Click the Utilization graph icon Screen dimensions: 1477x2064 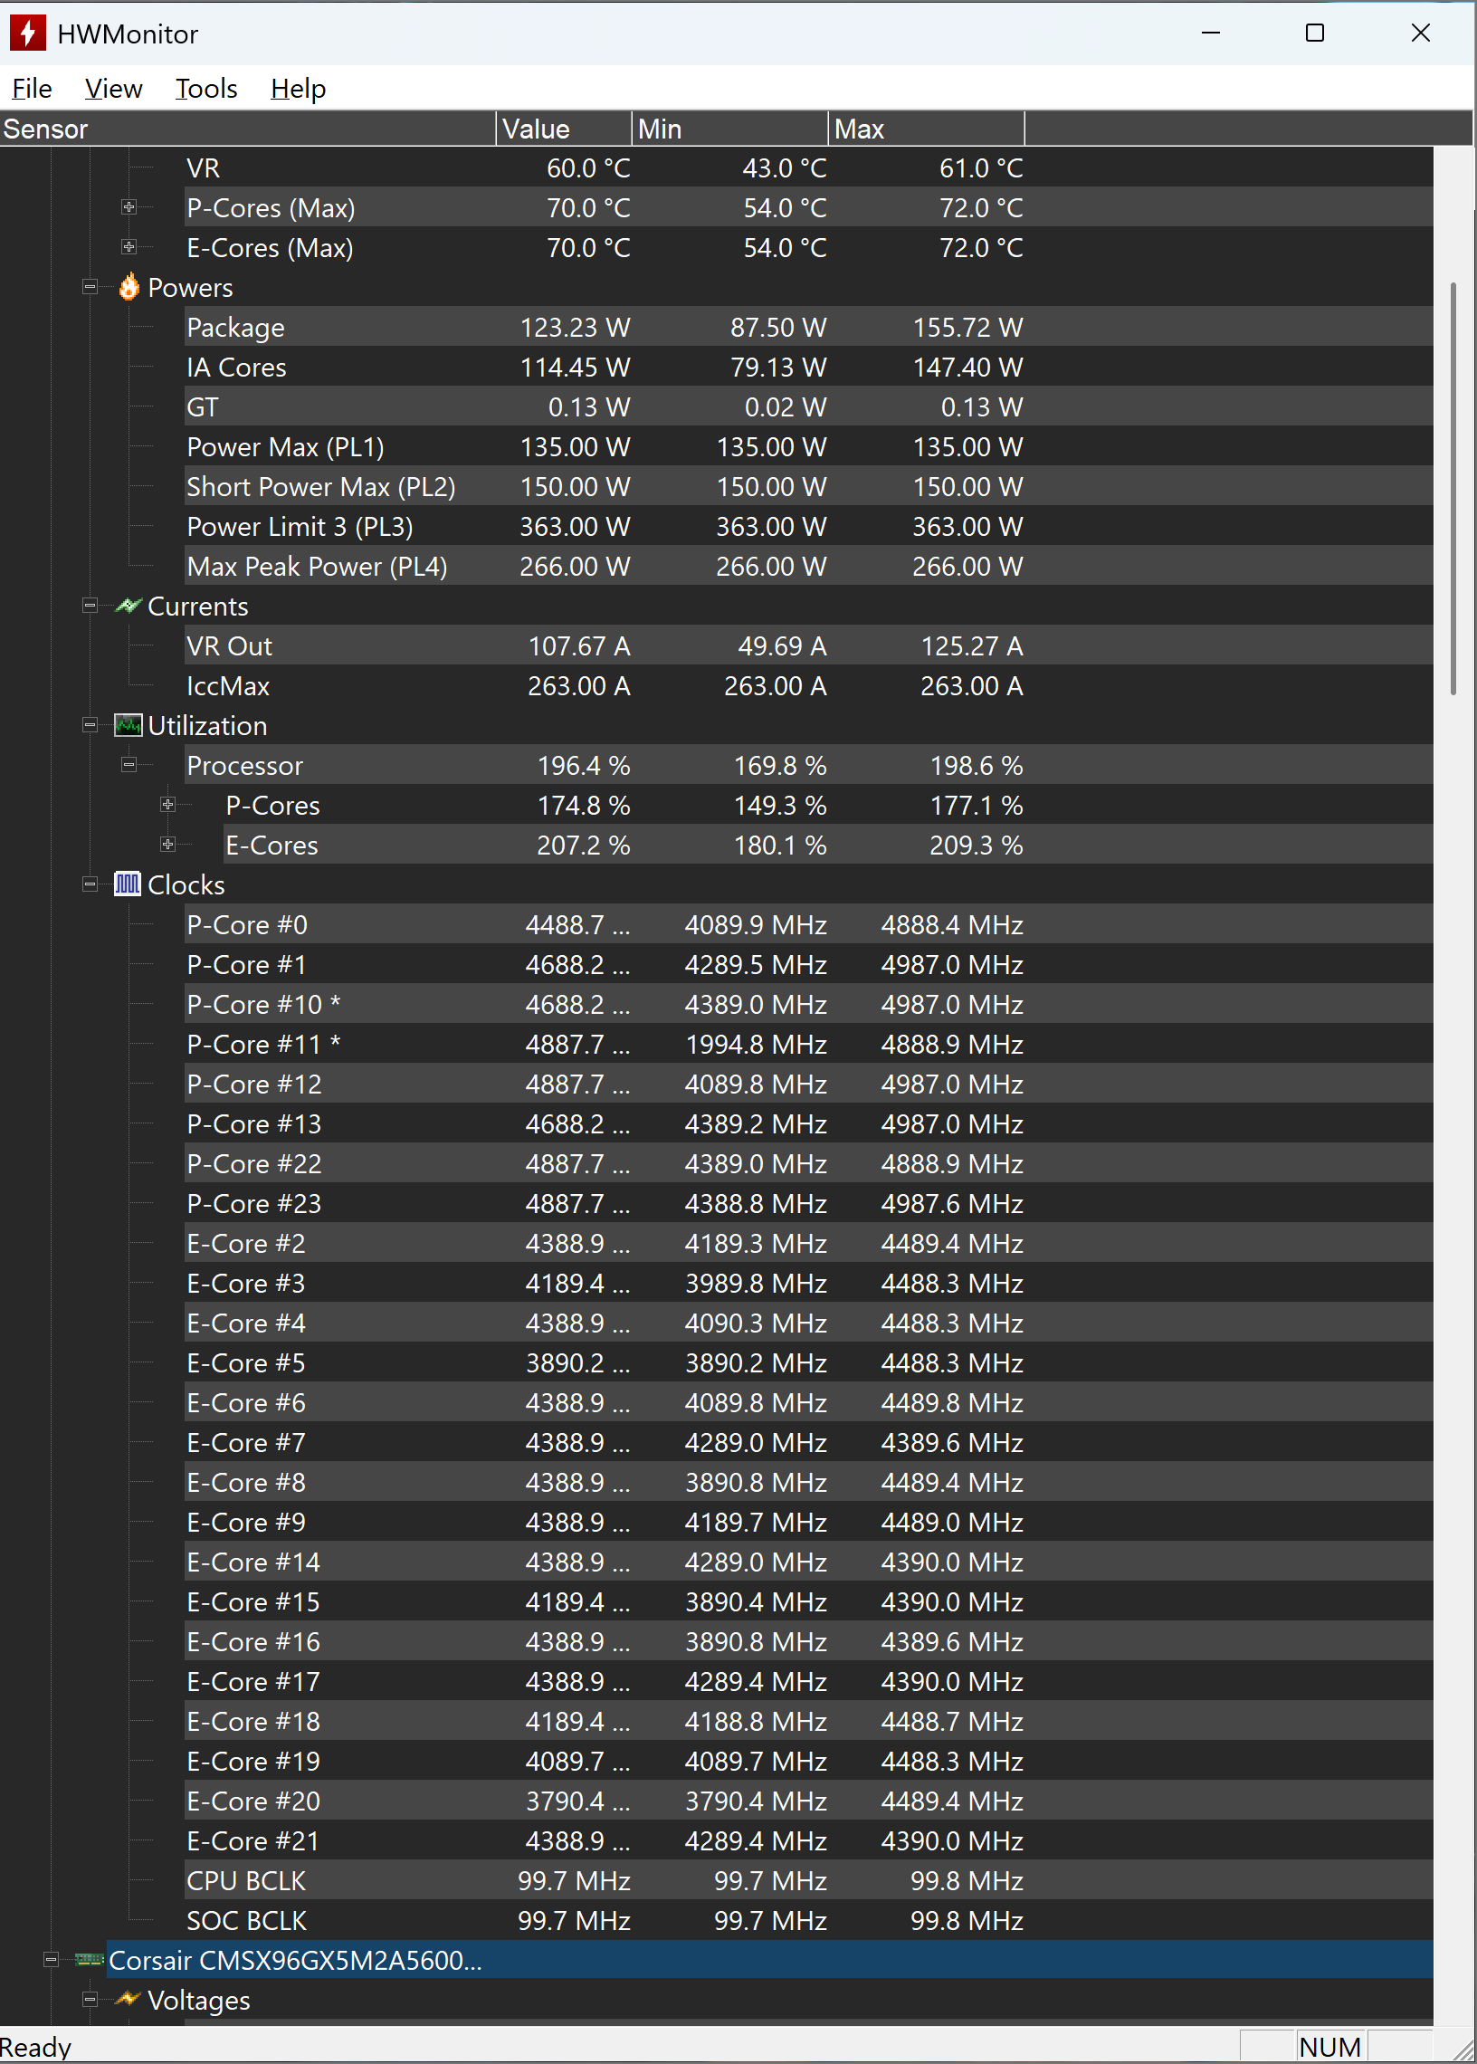(x=129, y=725)
